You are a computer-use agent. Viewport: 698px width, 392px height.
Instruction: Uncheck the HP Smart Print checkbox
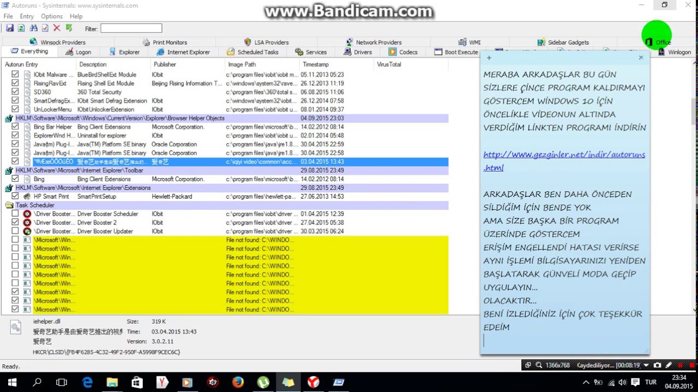coord(15,197)
